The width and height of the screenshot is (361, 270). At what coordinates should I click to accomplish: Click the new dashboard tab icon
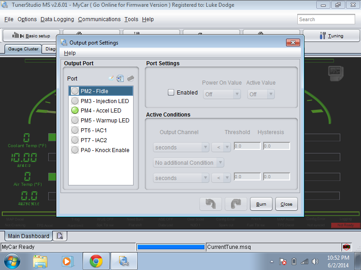(x=60, y=236)
